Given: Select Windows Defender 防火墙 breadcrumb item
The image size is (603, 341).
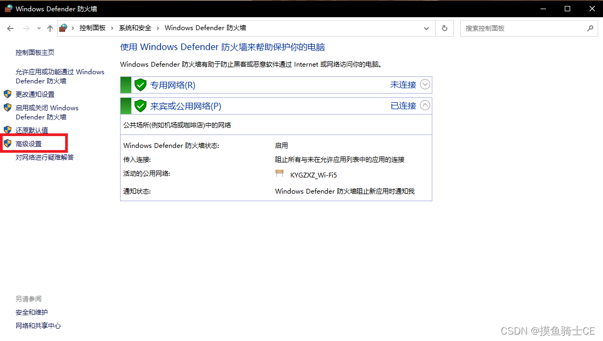Looking at the screenshot, I should coord(205,28).
